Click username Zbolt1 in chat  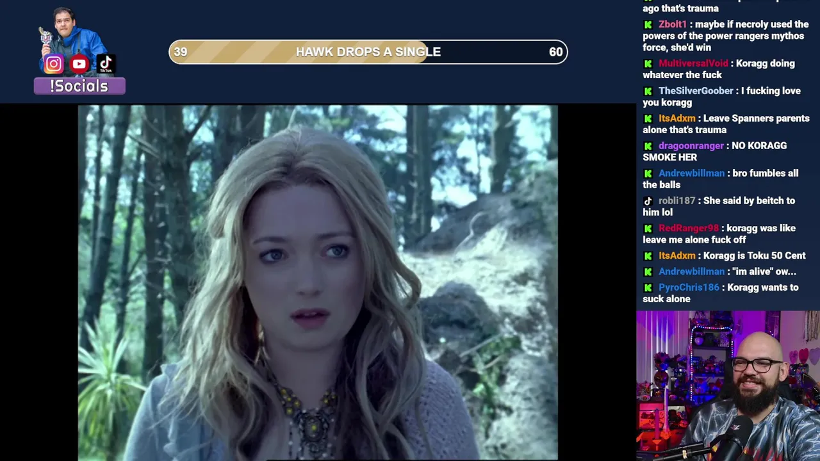672,24
